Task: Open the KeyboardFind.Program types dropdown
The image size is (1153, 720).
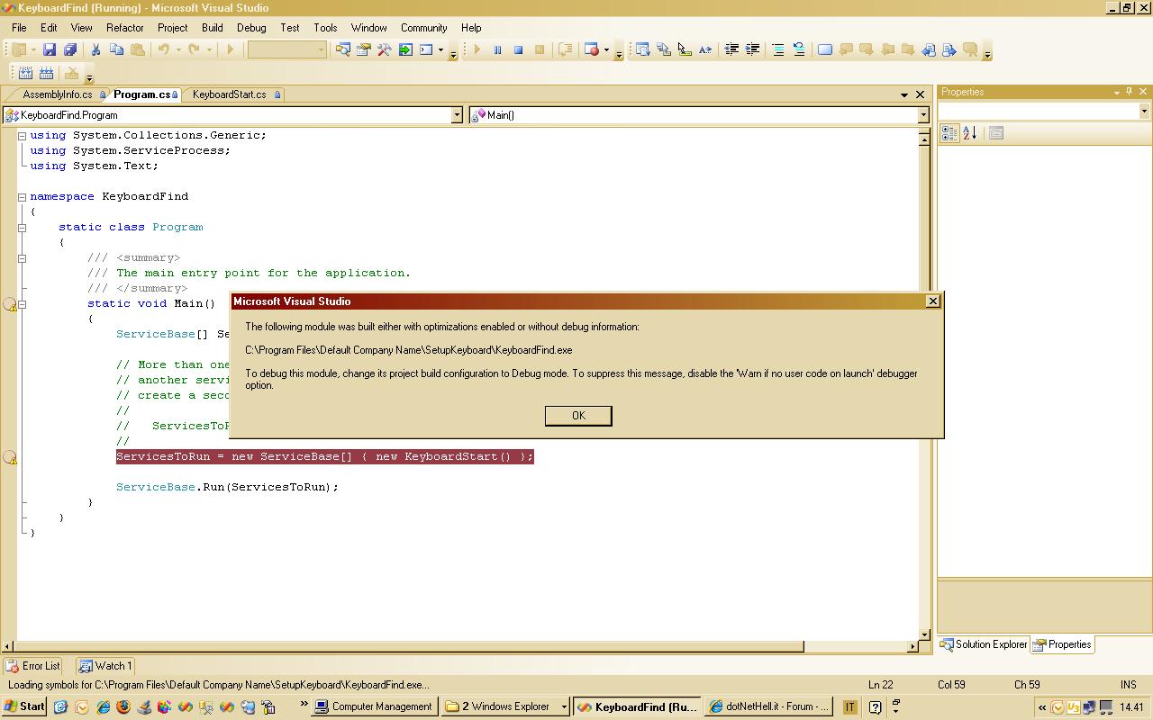Action: 457,115
